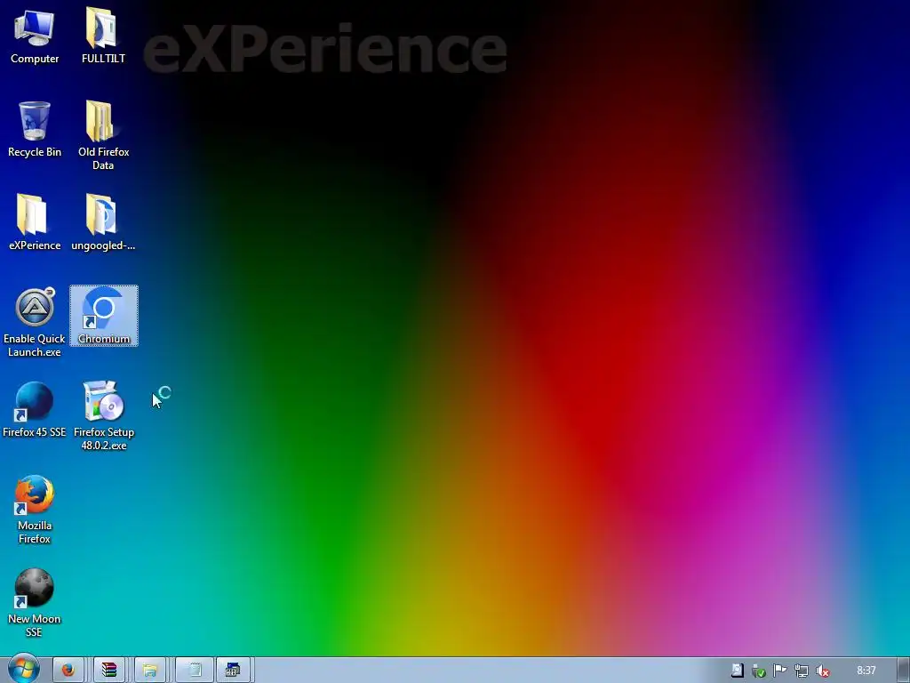Open the network tray icon
Screen dimensions: 910x683
point(802,671)
